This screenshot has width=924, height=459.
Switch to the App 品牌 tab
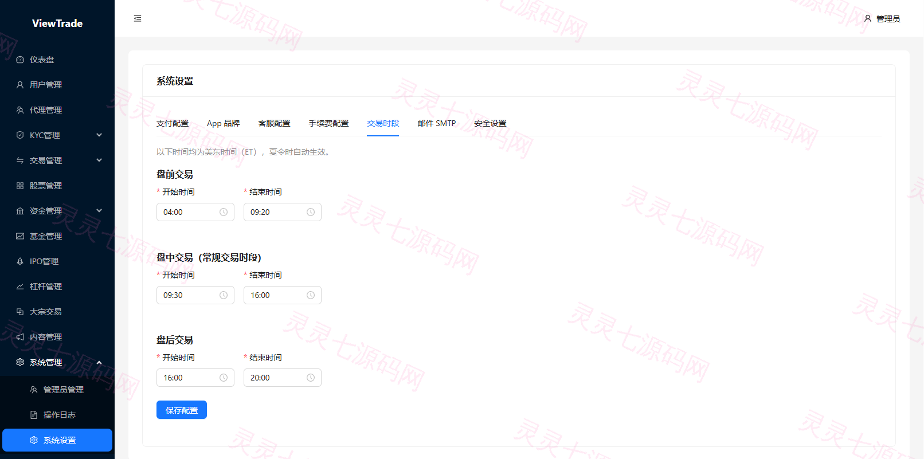(224, 123)
